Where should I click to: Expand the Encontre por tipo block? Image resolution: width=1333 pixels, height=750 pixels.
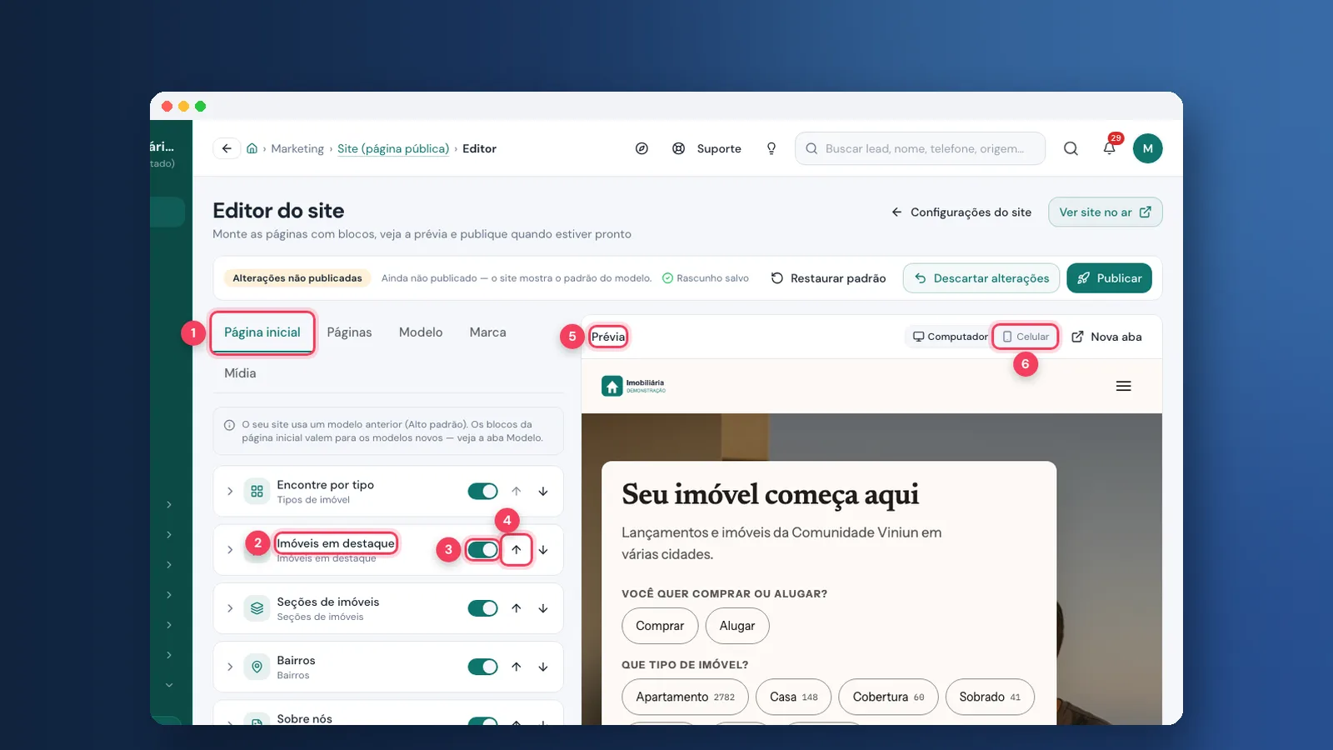point(230,492)
